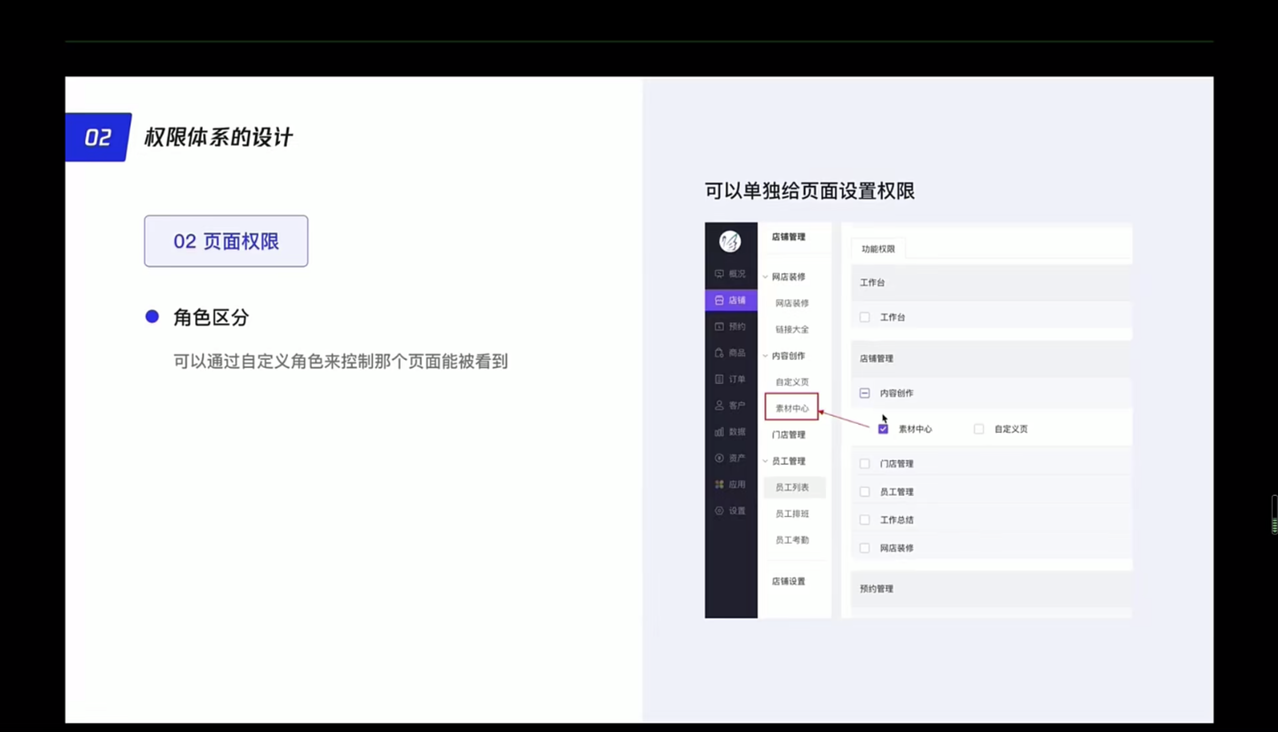Click the 02 页面权限 label box
The height and width of the screenshot is (732, 1278).
pos(226,241)
